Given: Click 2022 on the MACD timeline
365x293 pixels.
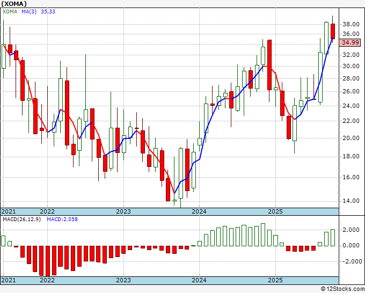Looking at the screenshot, I should click(x=47, y=280).
